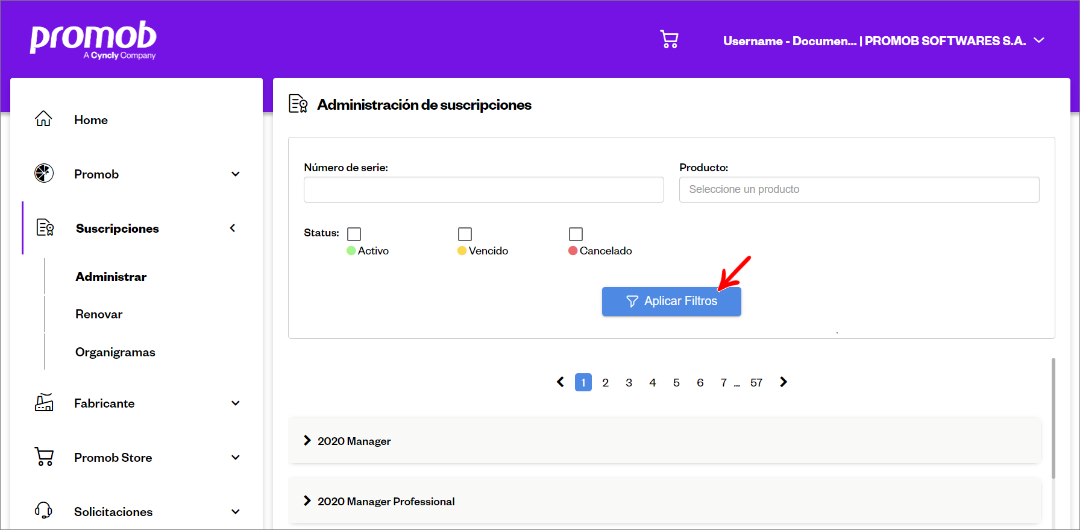
Task: Click the Home house icon
Action: pos(43,119)
